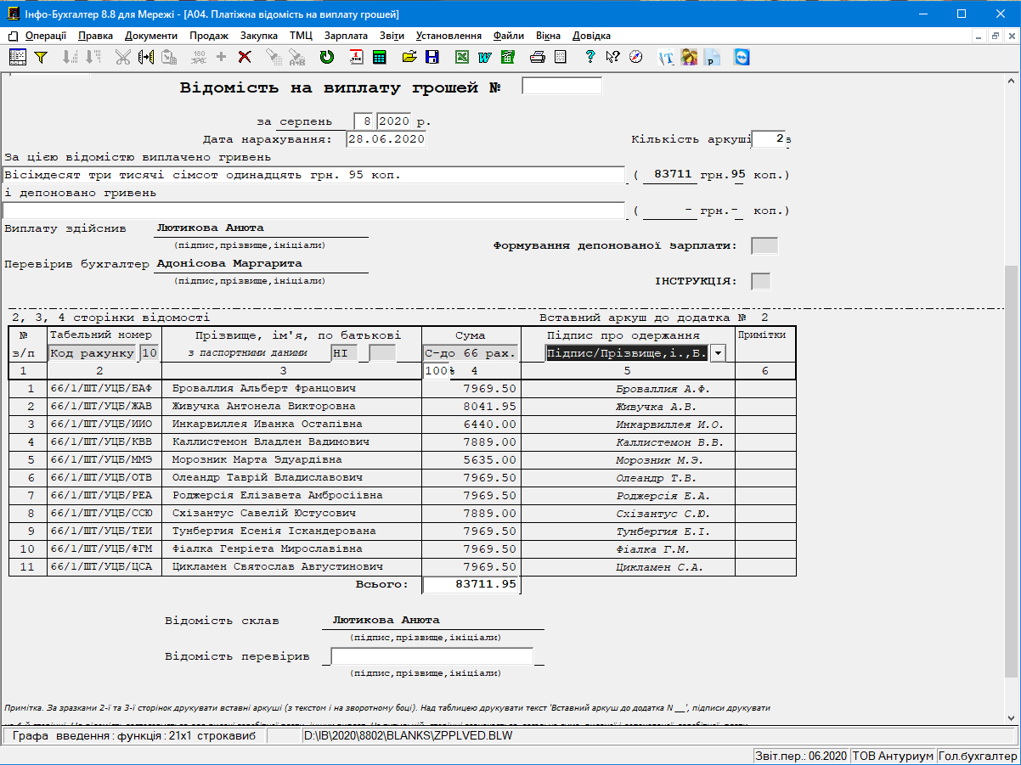This screenshot has width=1021, height=765.
Task: Open the Установлення menu
Action: point(448,36)
